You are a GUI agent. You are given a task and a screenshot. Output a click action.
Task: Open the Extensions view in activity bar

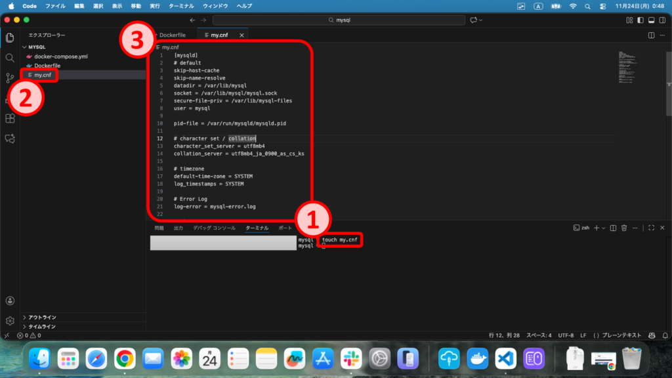coord(10,119)
